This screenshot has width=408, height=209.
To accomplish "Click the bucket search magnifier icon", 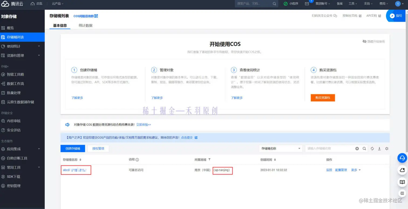I will pos(364,149).
